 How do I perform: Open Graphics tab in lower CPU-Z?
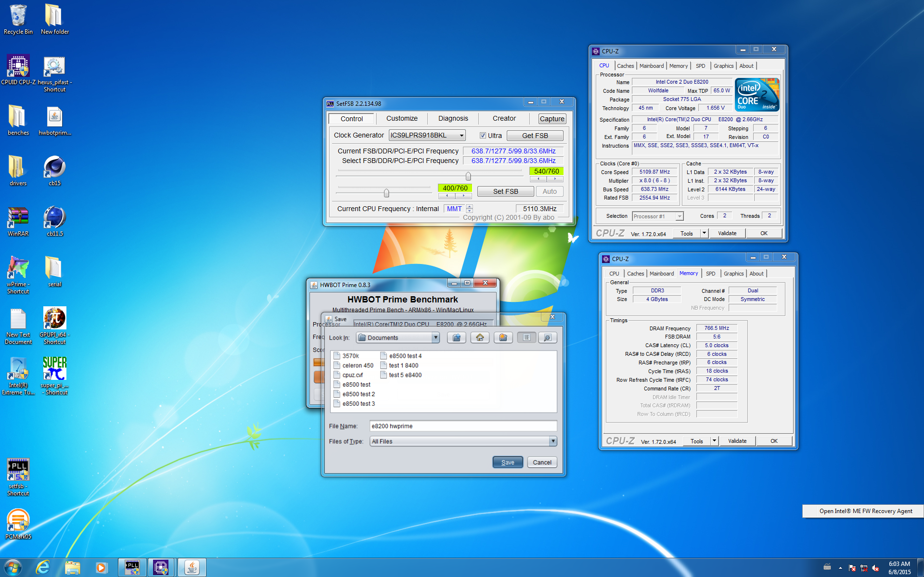coord(733,274)
